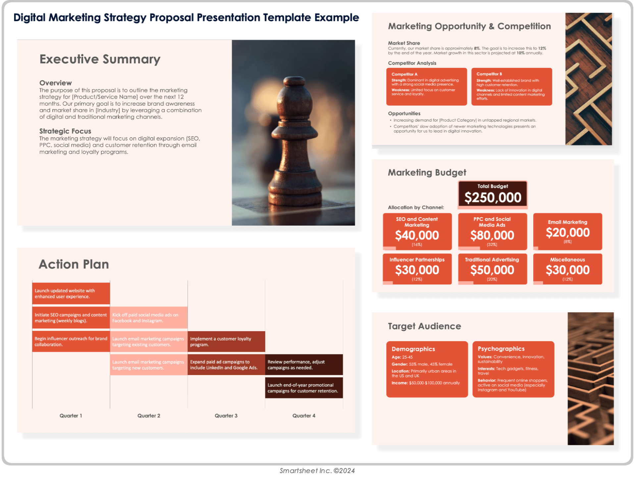Image resolution: width=636 pixels, height=477 pixels.
Task: Click the Income: $50,000-$100,000 annually line
Action: tap(426, 383)
